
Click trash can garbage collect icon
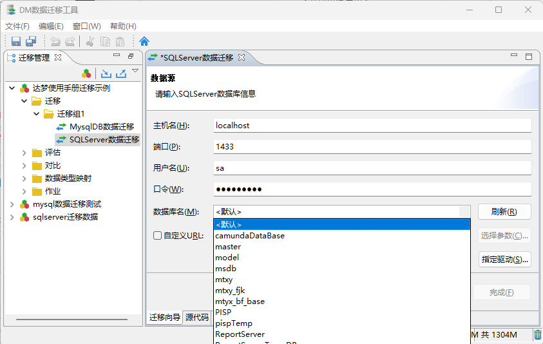click(537, 335)
